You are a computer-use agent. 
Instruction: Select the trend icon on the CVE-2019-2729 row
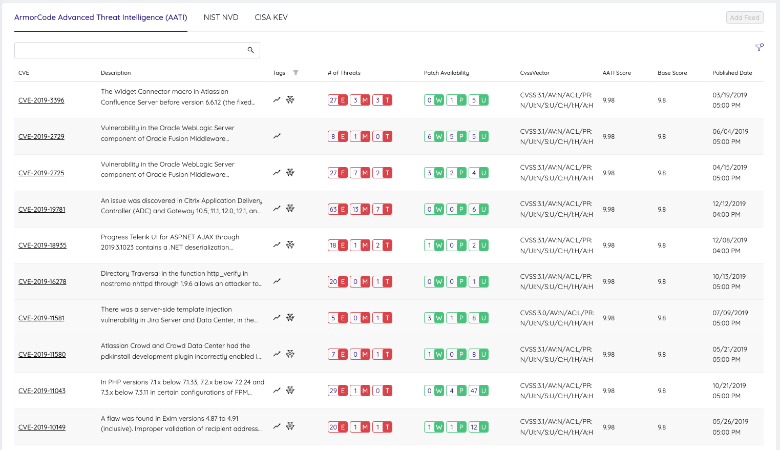click(x=277, y=136)
